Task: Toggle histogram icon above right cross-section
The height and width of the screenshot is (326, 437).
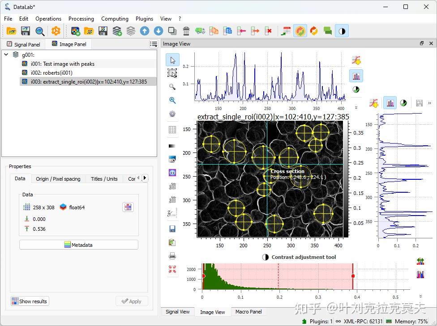Action: (390, 103)
